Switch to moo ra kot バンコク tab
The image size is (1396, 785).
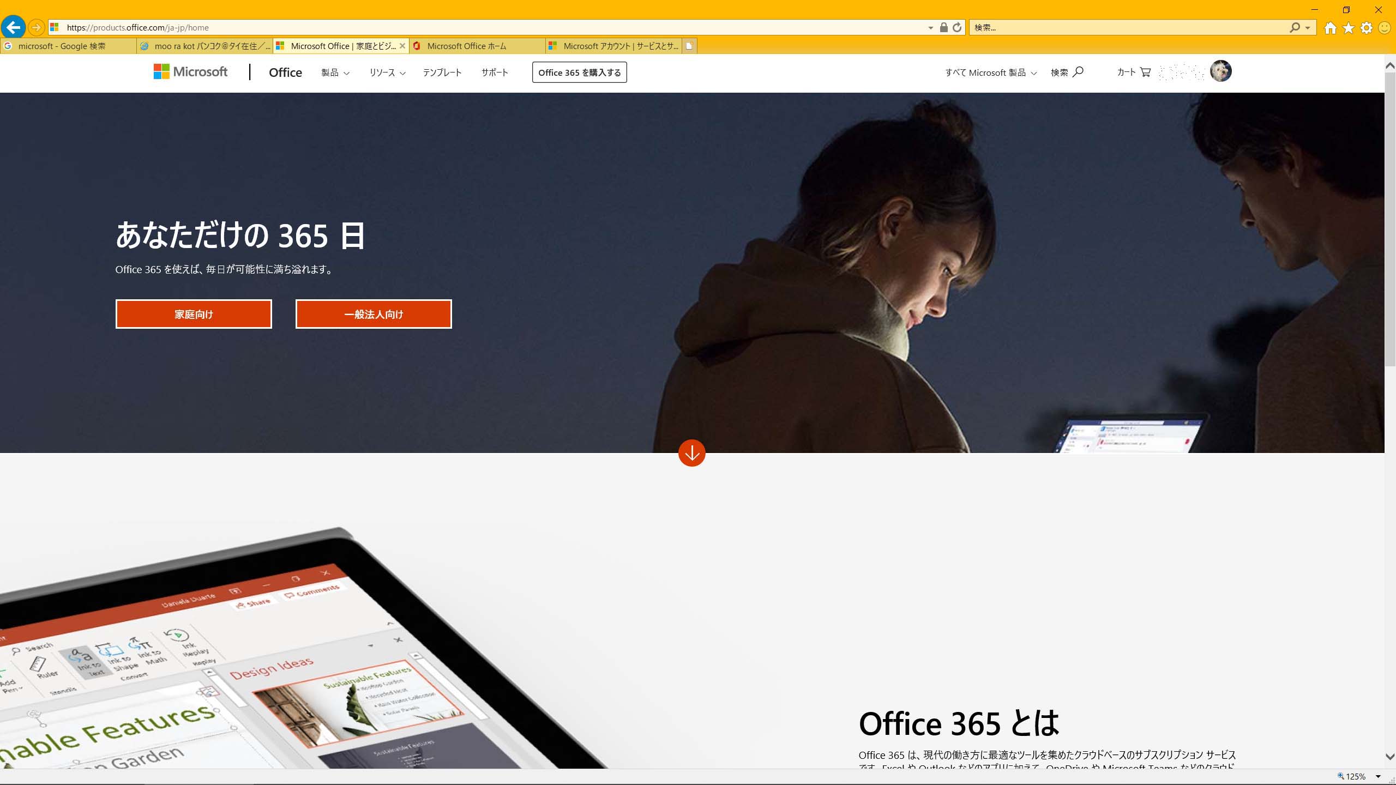(x=204, y=46)
